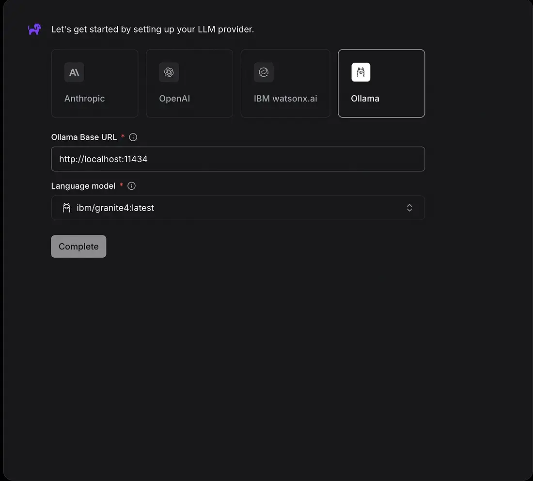Select the Ollama provider label

[365, 99]
